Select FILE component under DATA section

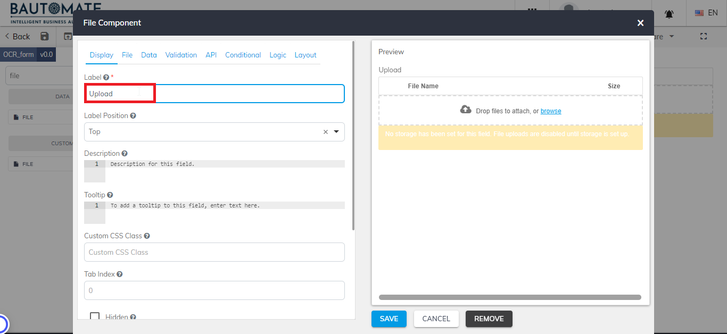pyautogui.click(x=40, y=117)
